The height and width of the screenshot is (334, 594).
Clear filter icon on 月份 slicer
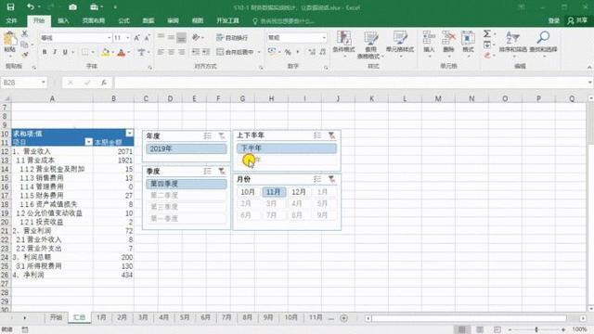(x=331, y=179)
